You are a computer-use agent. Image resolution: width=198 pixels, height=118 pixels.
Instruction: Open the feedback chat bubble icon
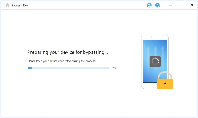[170, 5]
